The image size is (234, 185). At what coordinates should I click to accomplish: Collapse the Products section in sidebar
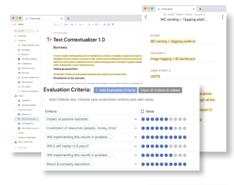point(13,41)
